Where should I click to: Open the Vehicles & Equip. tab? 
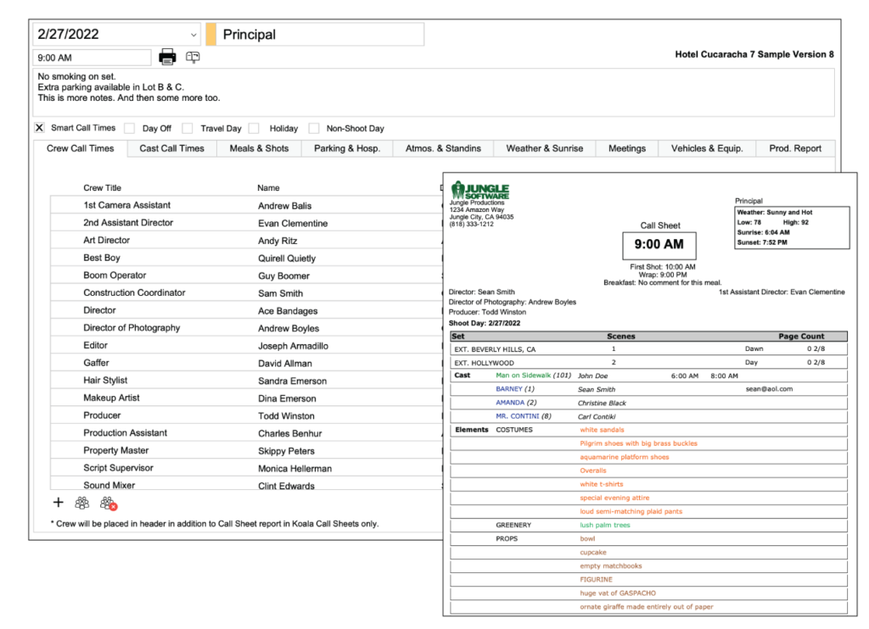[x=707, y=148]
